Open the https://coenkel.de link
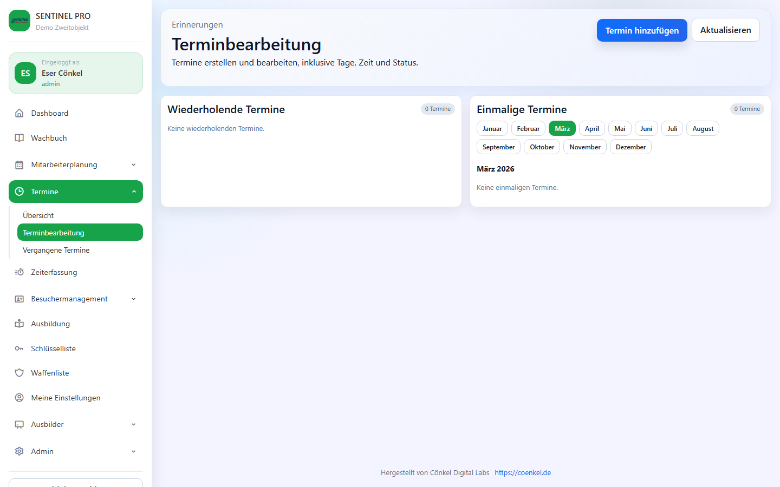This screenshot has height=487, width=780. tap(522, 472)
